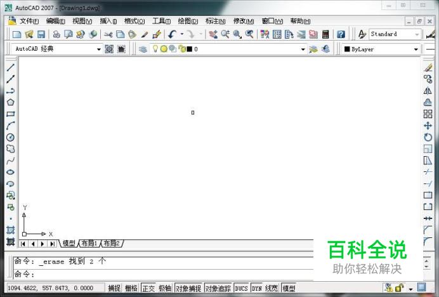Select the Polygon tool
The width and height of the screenshot is (439, 297).
click(10, 102)
